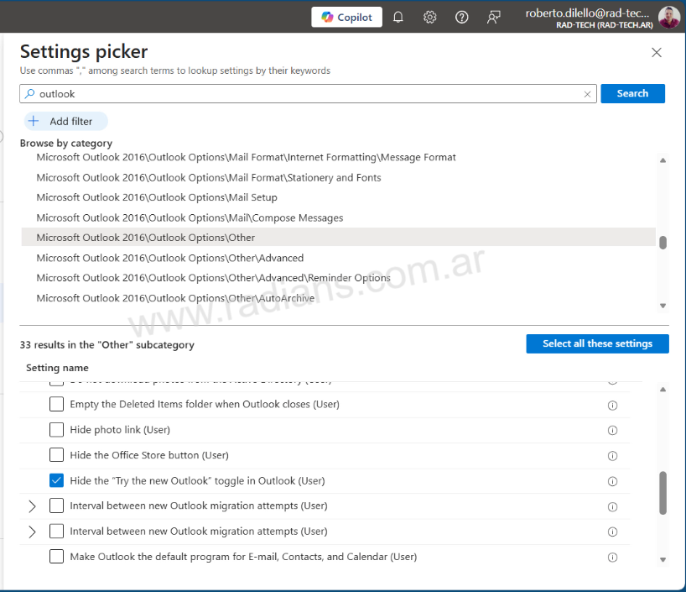Open Copilot from the top bar
The image size is (686, 592).
coord(346,17)
